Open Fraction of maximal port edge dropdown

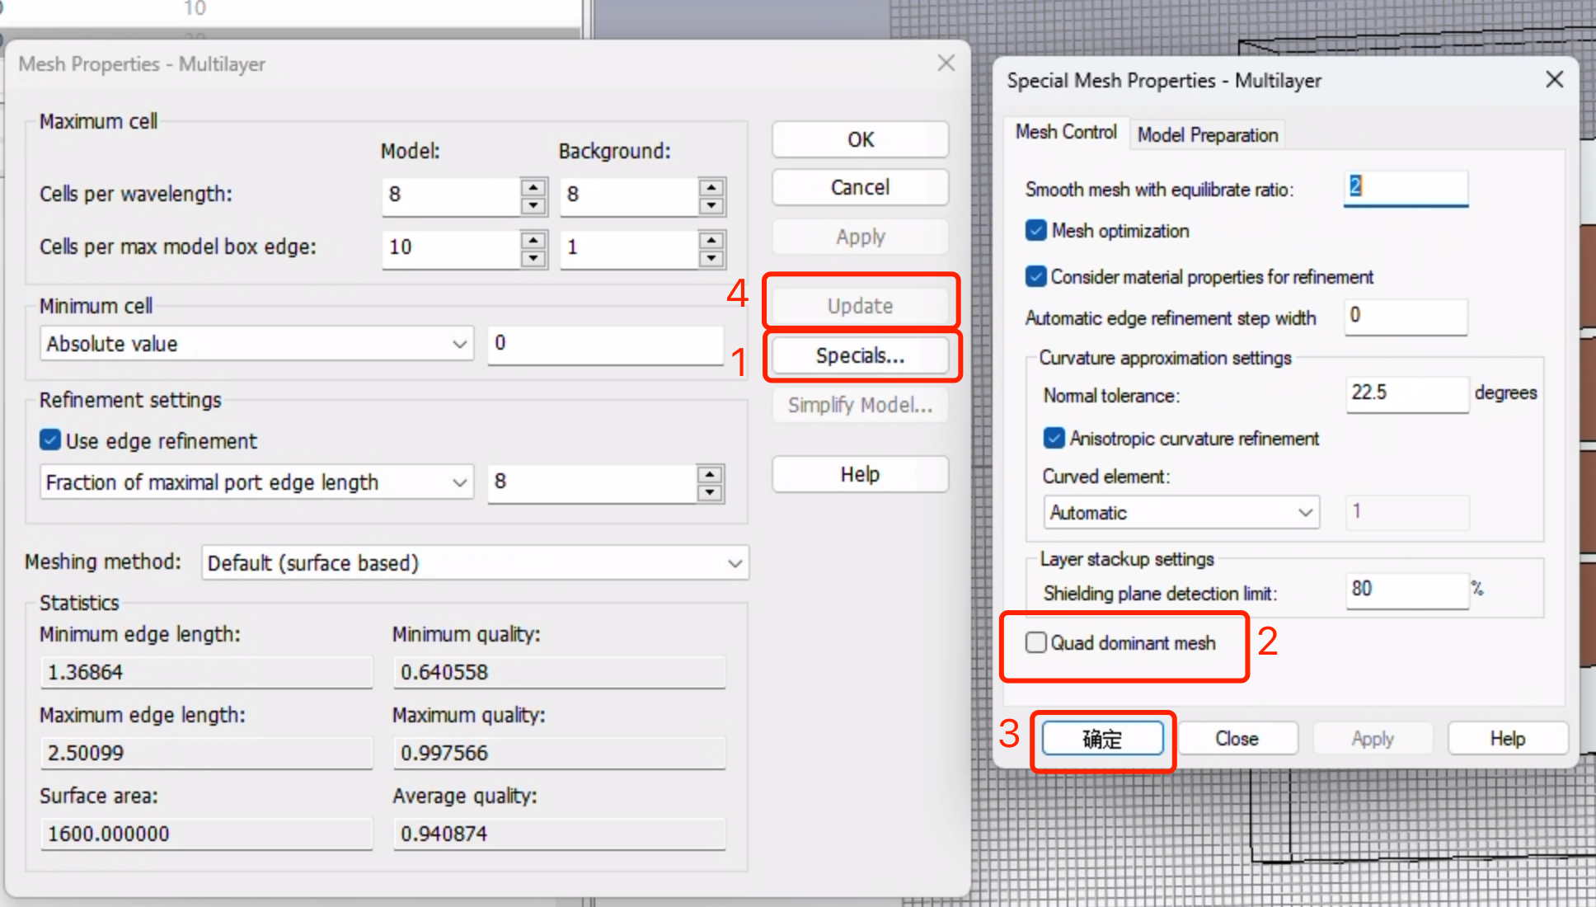tap(256, 482)
